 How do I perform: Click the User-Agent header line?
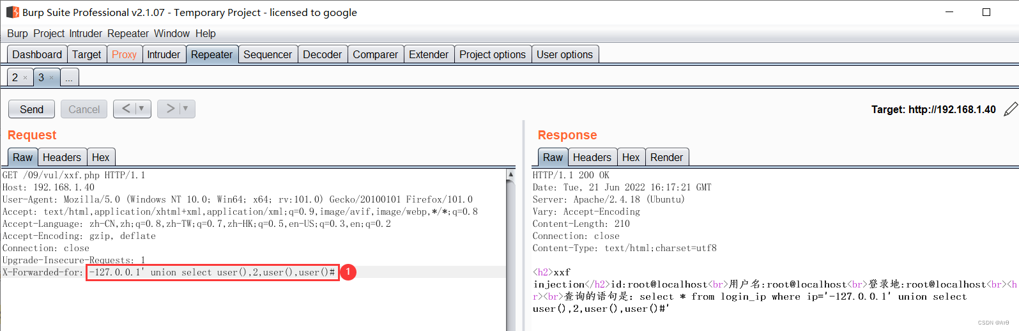pos(237,199)
